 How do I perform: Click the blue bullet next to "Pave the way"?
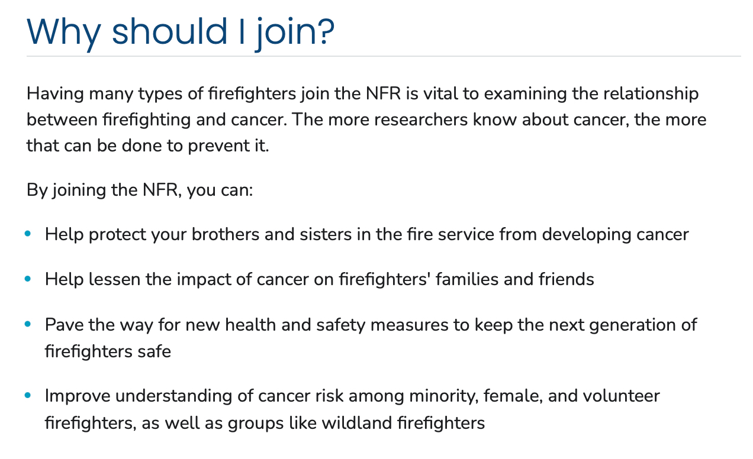tap(28, 324)
